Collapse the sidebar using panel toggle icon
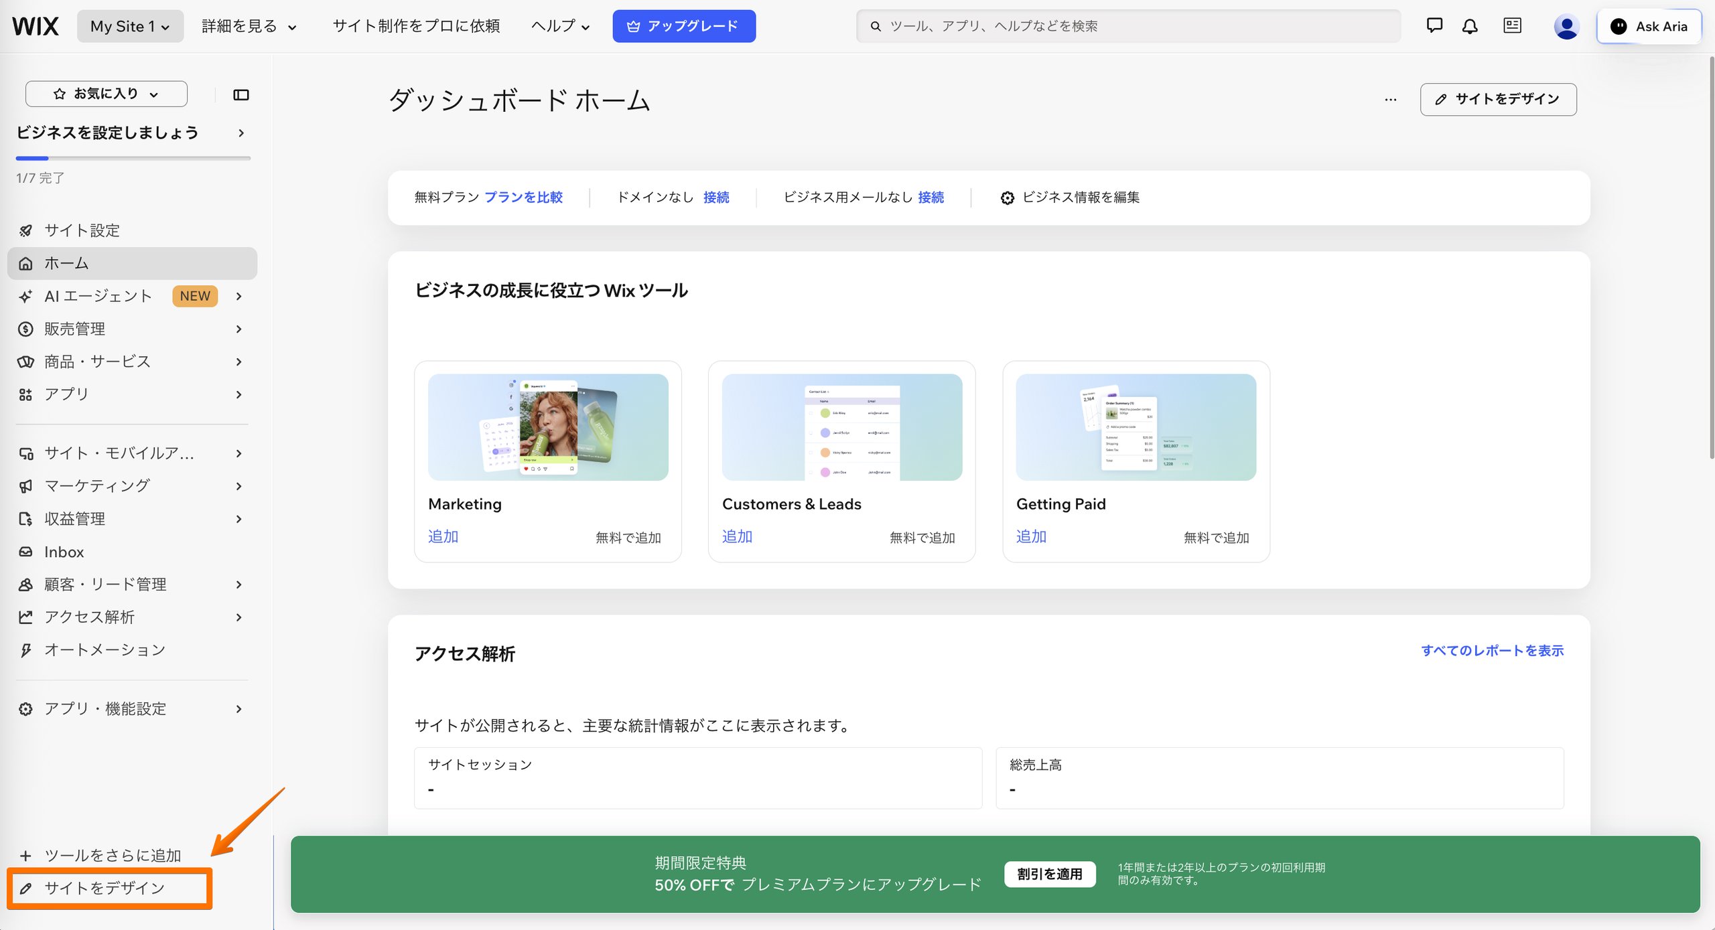The width and height of the screenshot is (1715, 930). [x=241, y=94]
